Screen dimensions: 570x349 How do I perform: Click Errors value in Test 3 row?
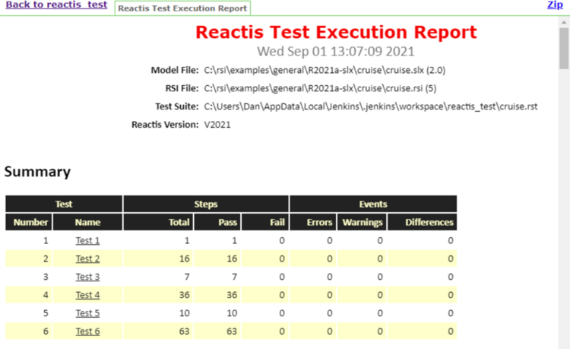tap(329, 277)
